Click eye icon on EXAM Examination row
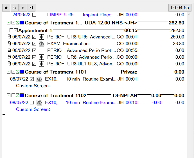194x158 pixels. coord(41,44)
